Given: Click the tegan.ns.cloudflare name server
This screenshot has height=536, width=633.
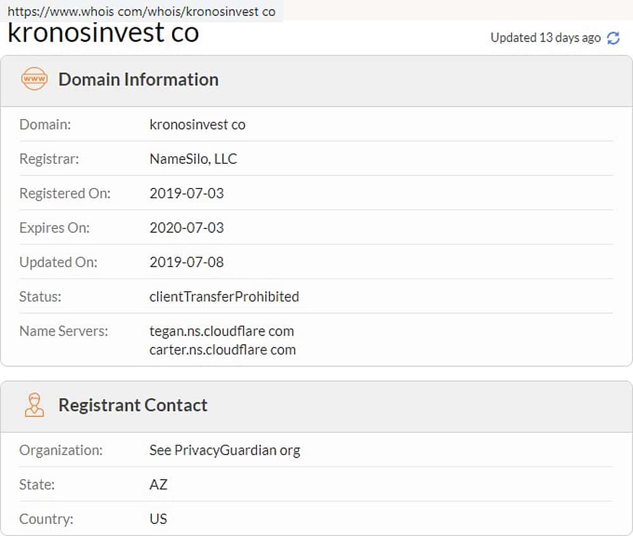Looking at the screenshot, I should (x=222, y=331).
